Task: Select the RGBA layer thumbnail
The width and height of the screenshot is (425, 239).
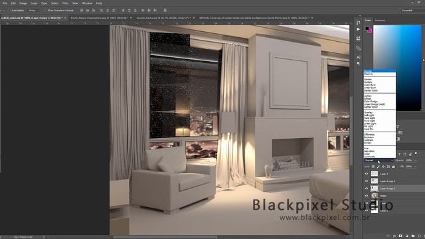Action: point(375,196)
